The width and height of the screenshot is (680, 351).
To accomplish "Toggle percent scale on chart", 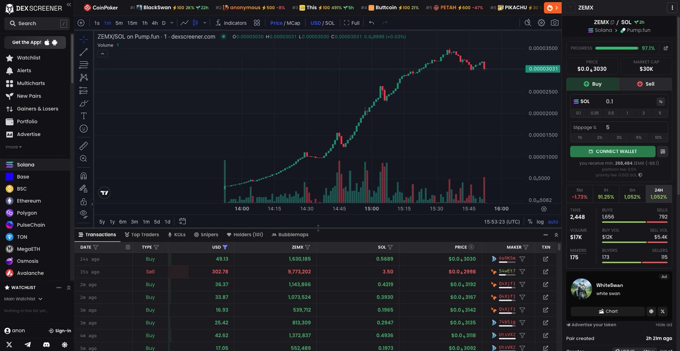I will click(x=530, y=221).
